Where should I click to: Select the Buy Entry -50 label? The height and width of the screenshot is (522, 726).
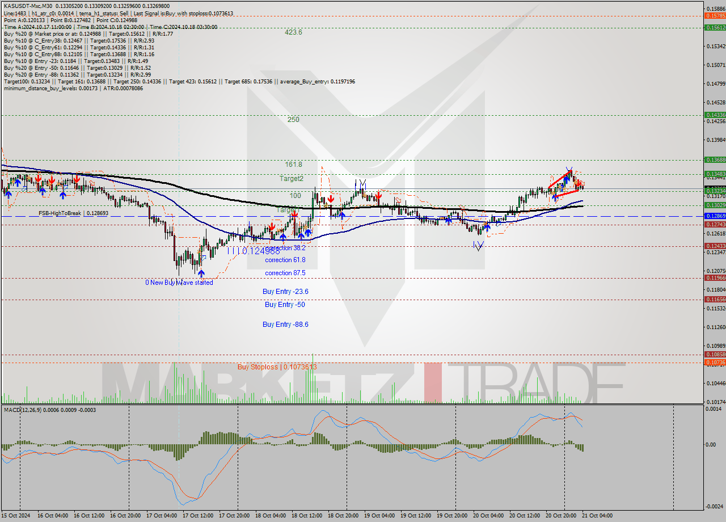[x=285, y=304]
